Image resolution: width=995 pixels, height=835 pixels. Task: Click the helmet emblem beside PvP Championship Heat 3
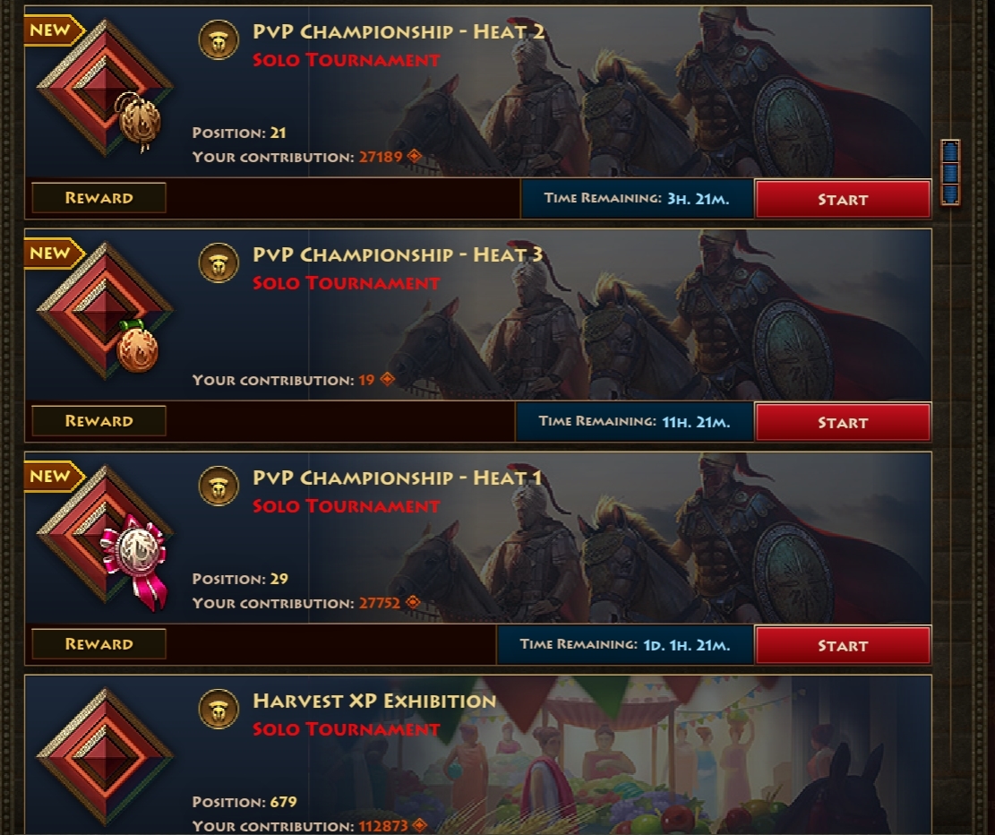coord(219,263)
